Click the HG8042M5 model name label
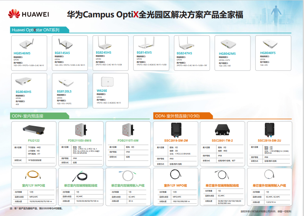Image resolution: width=304 pixels, height=216 pixels. pos(227,54)
